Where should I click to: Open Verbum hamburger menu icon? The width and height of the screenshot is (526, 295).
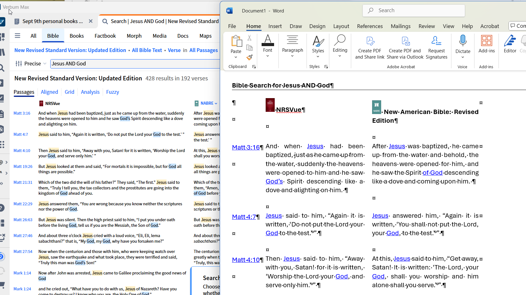17,36
